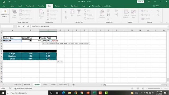The height and width of the screenshot is (95, 169).
Task: Open the New Query dropdown
Action: coord(15,14)
